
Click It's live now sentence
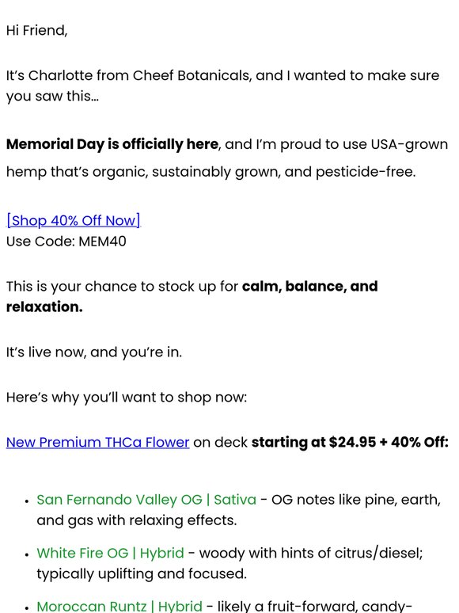click(x=94, y=352)
